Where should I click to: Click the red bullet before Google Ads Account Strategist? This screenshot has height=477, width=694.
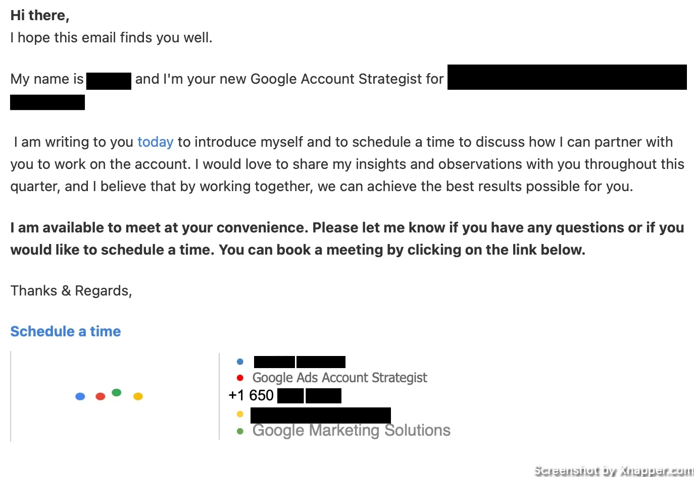[240, 378]
